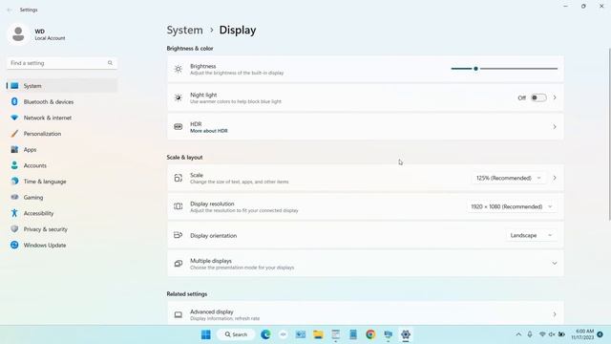Click the microphone tray icon
Viewport: 611px width, 344px height.
[530, 334]
